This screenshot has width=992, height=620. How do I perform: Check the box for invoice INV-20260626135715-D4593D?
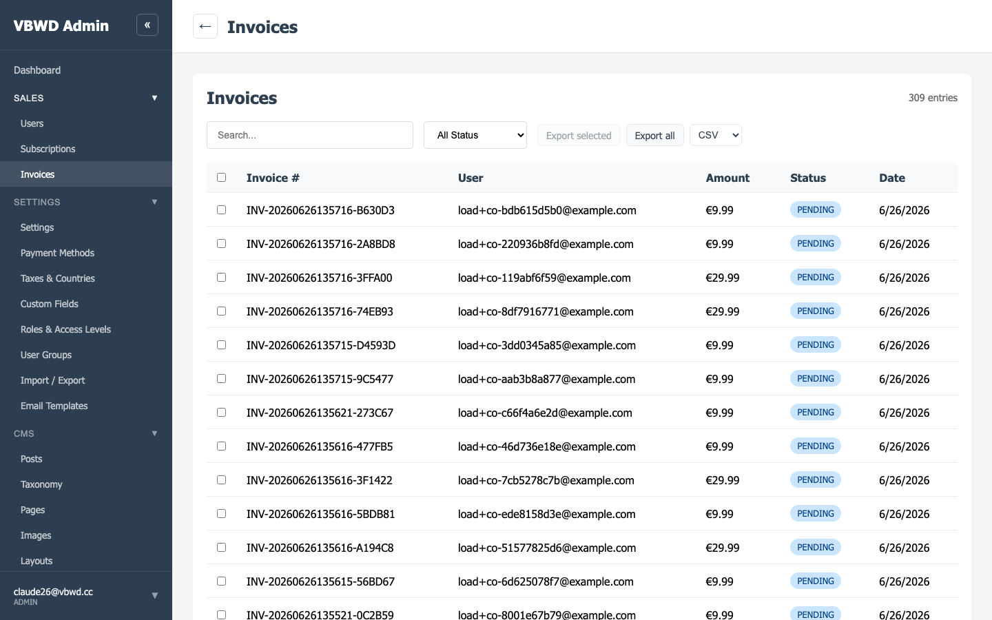coord(221,344)
